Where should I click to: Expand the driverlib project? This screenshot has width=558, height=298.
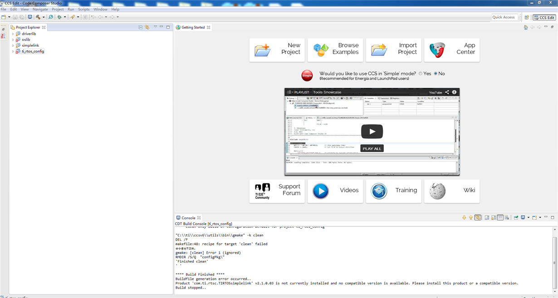tap(13, 34)
